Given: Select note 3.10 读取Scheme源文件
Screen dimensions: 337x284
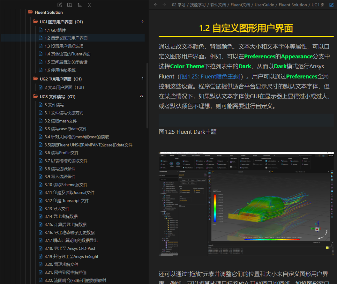Looking at the screenshot, I should click(x=66, y=185).
